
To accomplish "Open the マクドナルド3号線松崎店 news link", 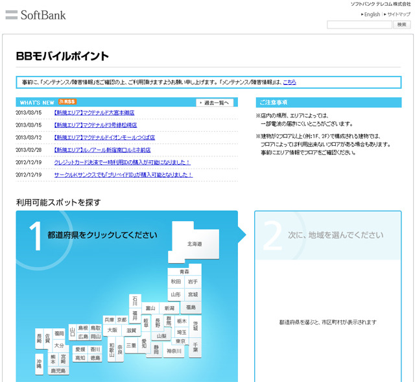I will click(x=95, y=125).
